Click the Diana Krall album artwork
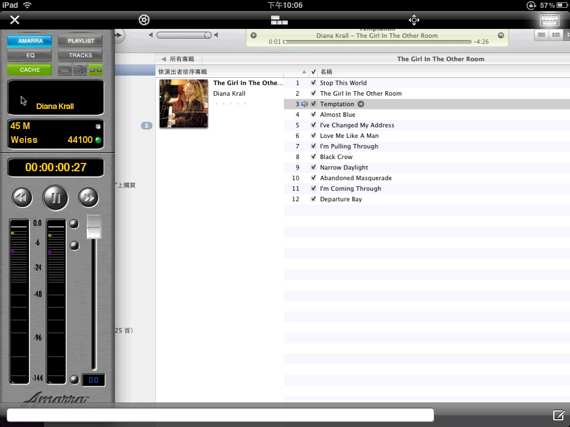The image size is (570, 427). [x=184, y=103]
